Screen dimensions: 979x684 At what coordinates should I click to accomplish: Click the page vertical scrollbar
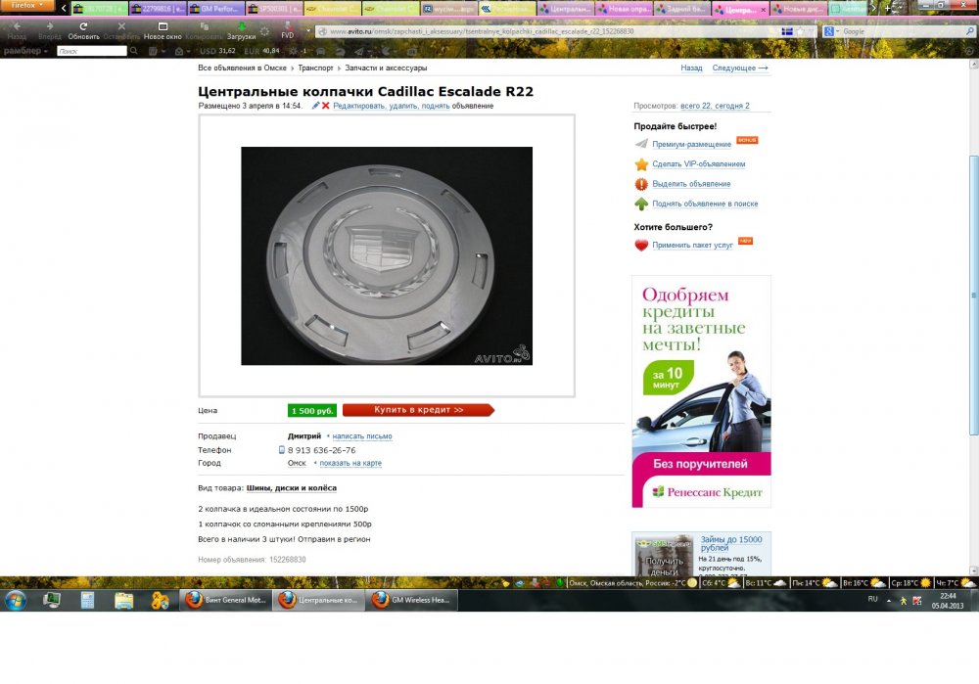click(973, 294)
